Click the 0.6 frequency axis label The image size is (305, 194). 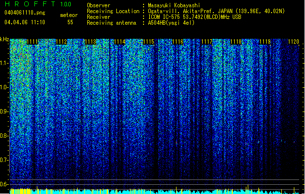click(x=4, y=184)
